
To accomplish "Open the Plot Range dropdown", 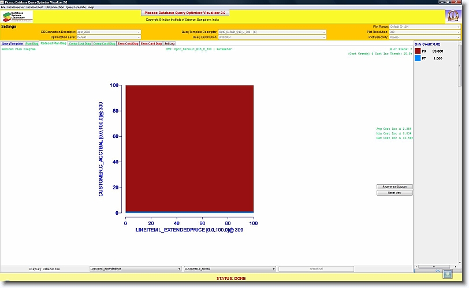I will 425,27.
